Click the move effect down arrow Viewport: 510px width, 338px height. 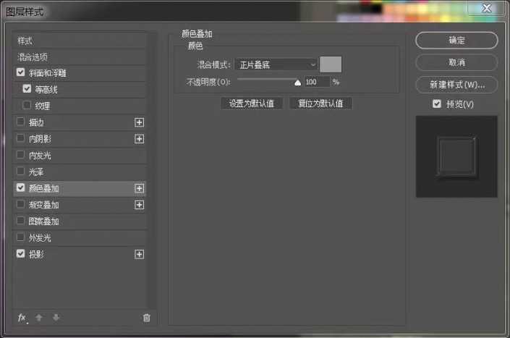pos(55,318)
